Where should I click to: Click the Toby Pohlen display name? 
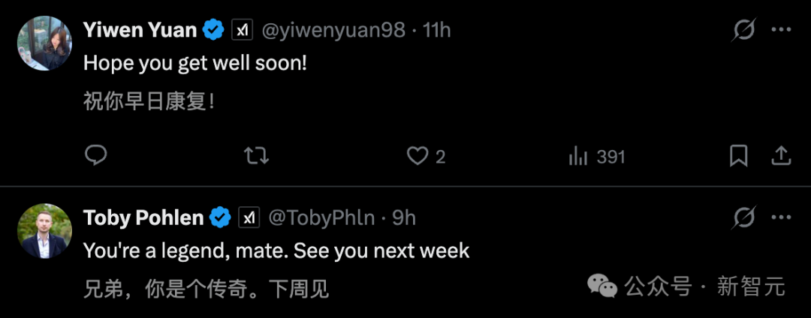[x=143, y=218]
